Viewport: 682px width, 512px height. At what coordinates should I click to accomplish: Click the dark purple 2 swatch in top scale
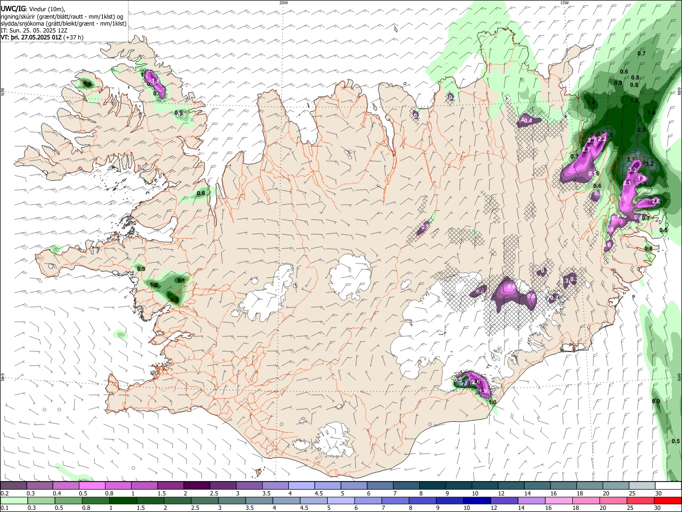[197, 486]
